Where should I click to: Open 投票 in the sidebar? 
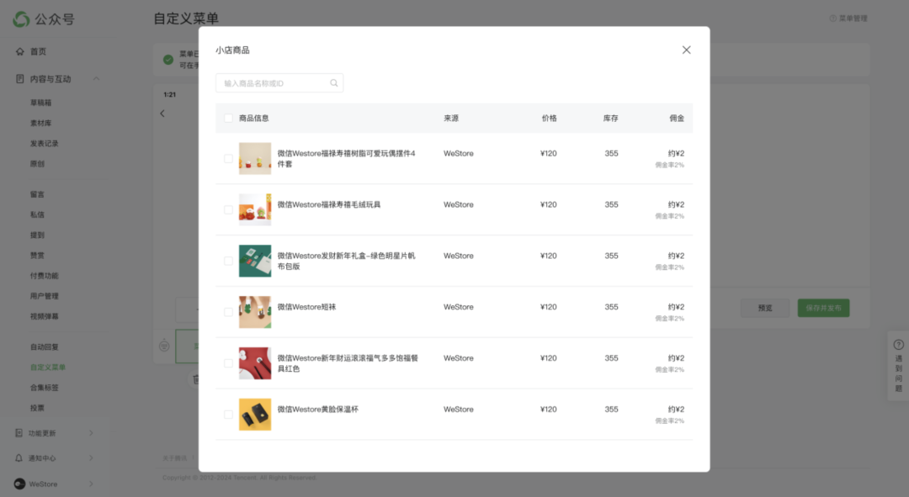tap(37, 408)
